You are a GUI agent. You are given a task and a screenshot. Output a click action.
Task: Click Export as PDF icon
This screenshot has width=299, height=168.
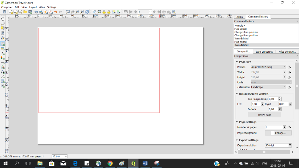point(51,12)
